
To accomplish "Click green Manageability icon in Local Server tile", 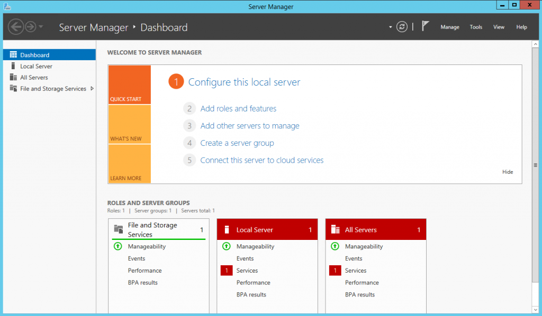I will (x=227, y=246).
